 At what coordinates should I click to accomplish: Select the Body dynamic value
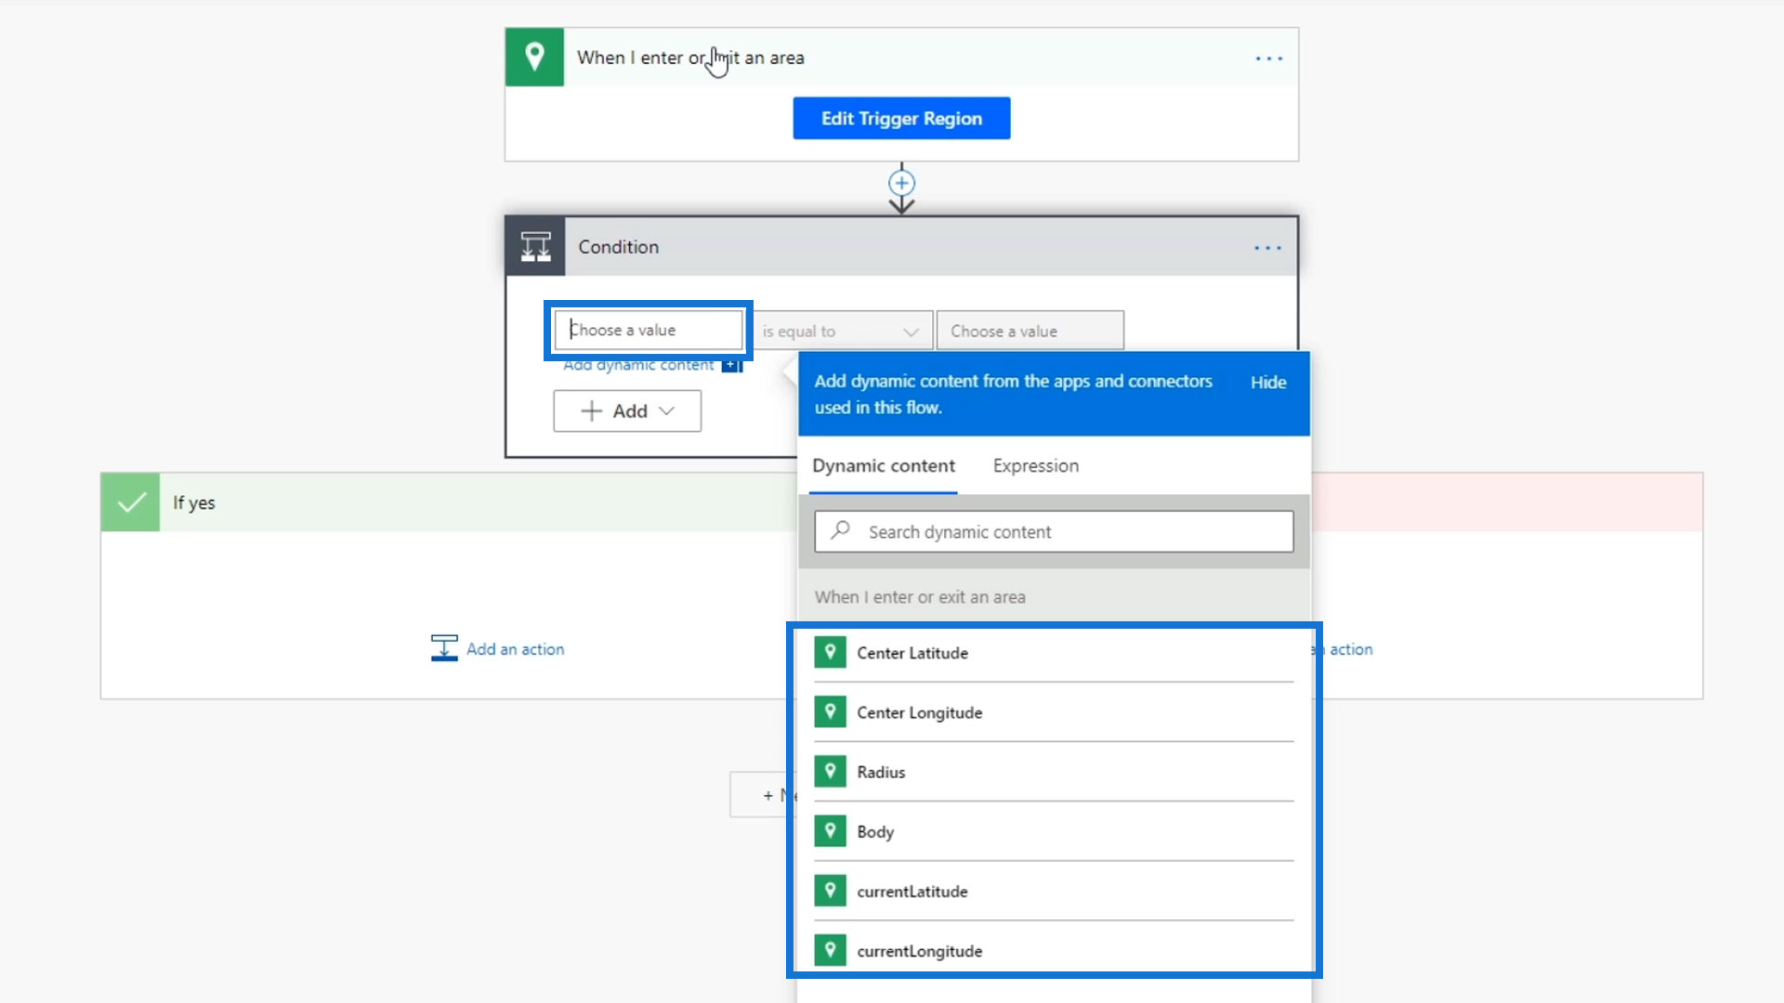pos(1054,831)
